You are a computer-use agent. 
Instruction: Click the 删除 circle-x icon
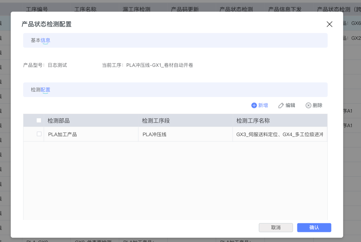pyautogui.click(x=308, y=106)
